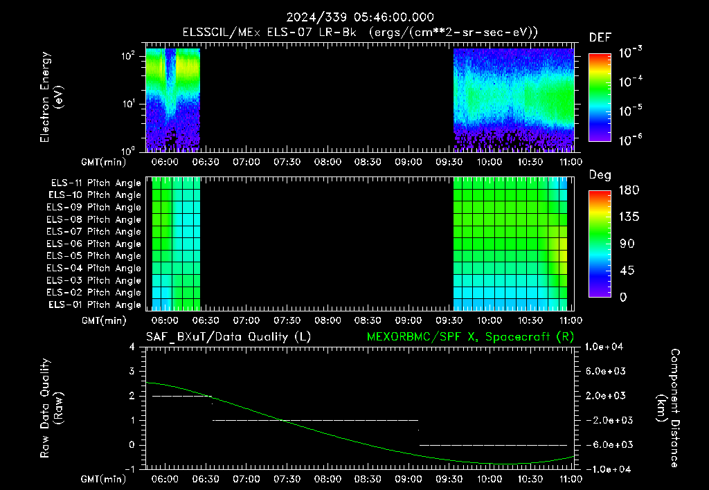Image resolution: width=709 pixels, height=490 pixels.
Task: Click the Deg colorbar label
Action: pos(600,175)
